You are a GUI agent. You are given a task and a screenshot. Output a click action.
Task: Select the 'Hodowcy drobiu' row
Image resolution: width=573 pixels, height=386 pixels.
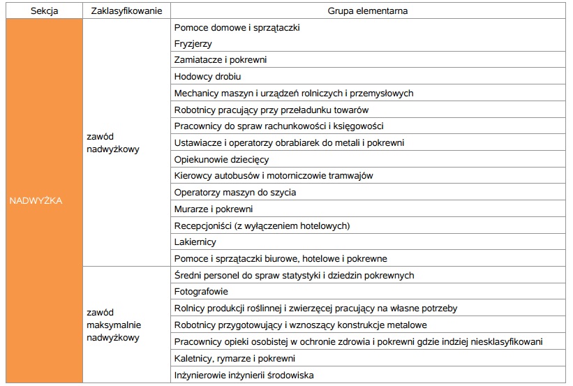tap(368, 76)
